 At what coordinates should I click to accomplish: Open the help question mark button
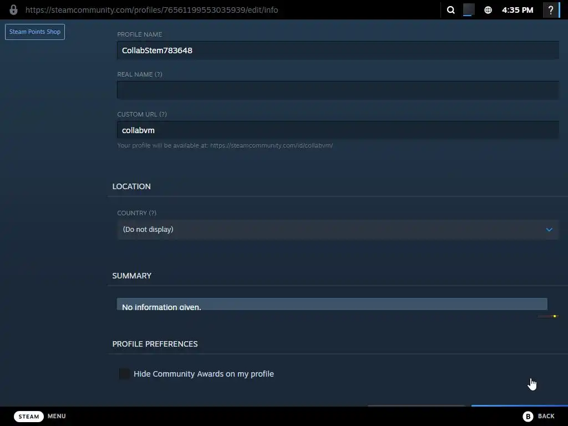click(x=551, y=10)
